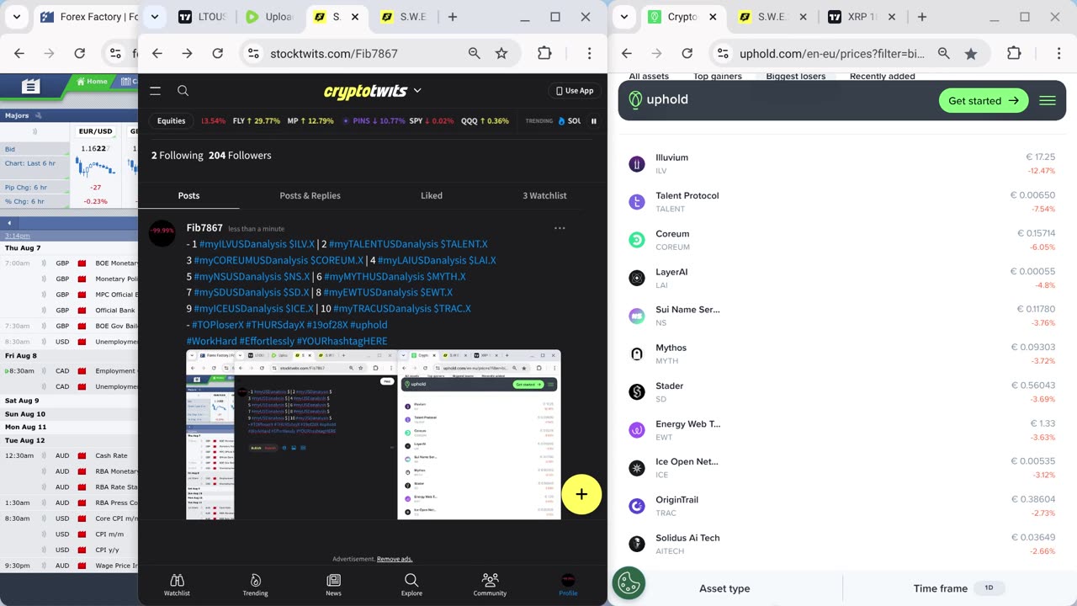Viewport: 1077px width, 606px height.
Task: Open Community in bottom navigation
Action: click(x=490, y=585)
